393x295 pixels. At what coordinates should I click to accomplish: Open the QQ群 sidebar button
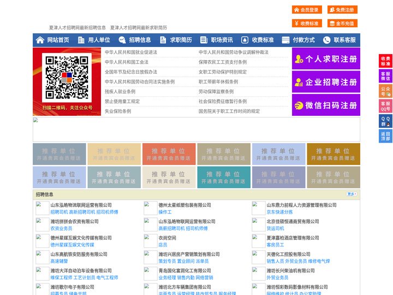click(x=385, y=121)
